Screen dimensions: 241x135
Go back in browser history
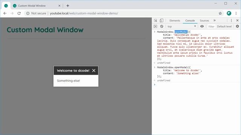click(x=5, y=13)
